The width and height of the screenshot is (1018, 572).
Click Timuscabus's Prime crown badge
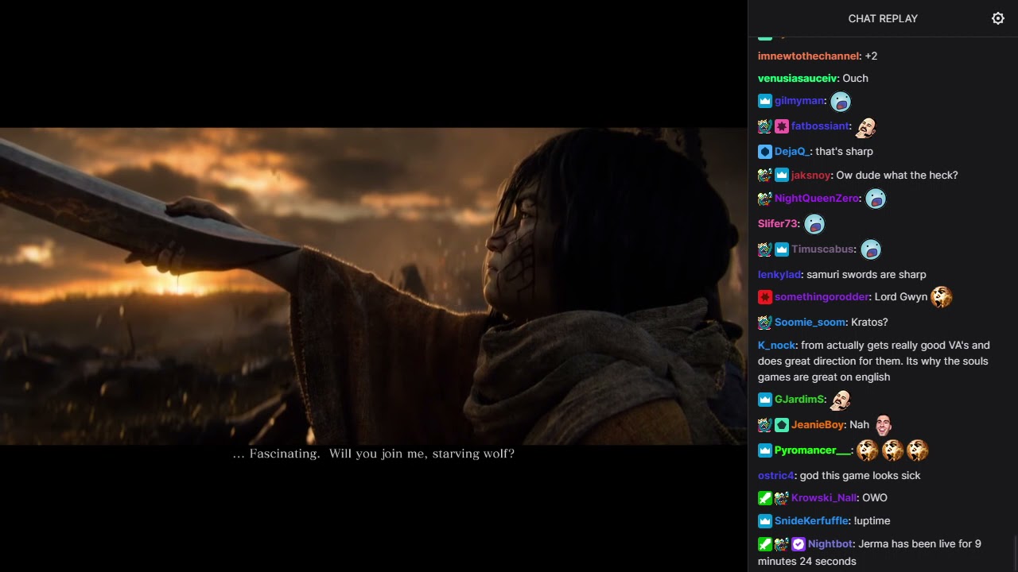[x=782, y=249]
